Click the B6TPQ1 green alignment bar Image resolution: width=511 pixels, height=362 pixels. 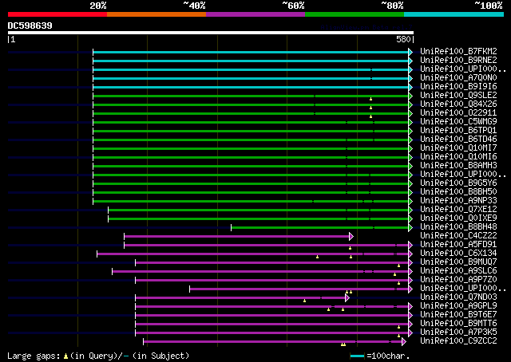pyautogui.click(x=251, y=132)
